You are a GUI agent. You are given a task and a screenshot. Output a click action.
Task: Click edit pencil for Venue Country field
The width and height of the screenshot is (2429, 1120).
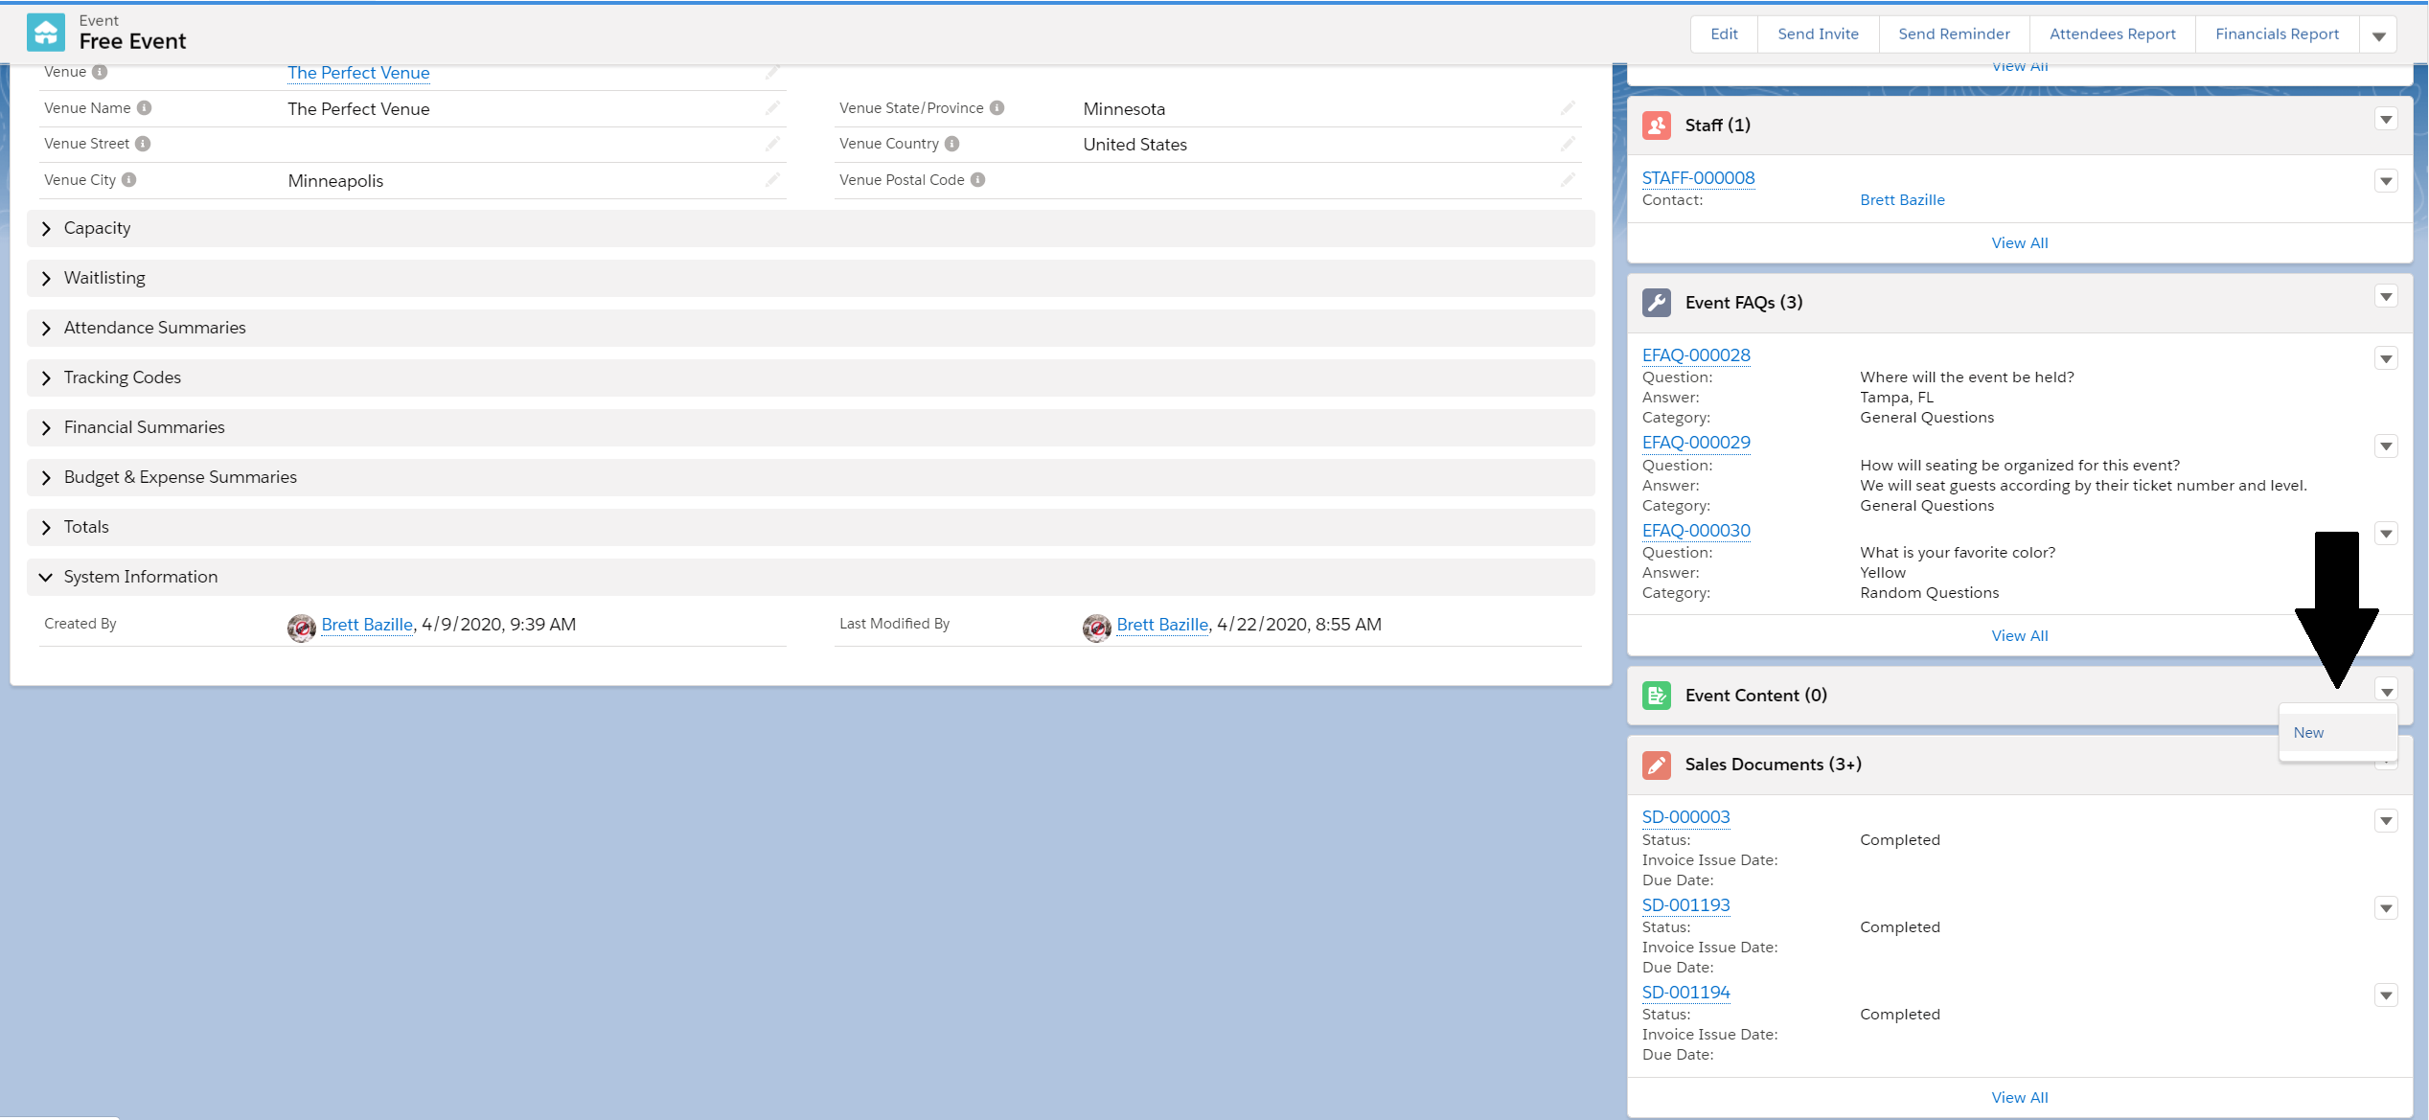[1568, 144]
